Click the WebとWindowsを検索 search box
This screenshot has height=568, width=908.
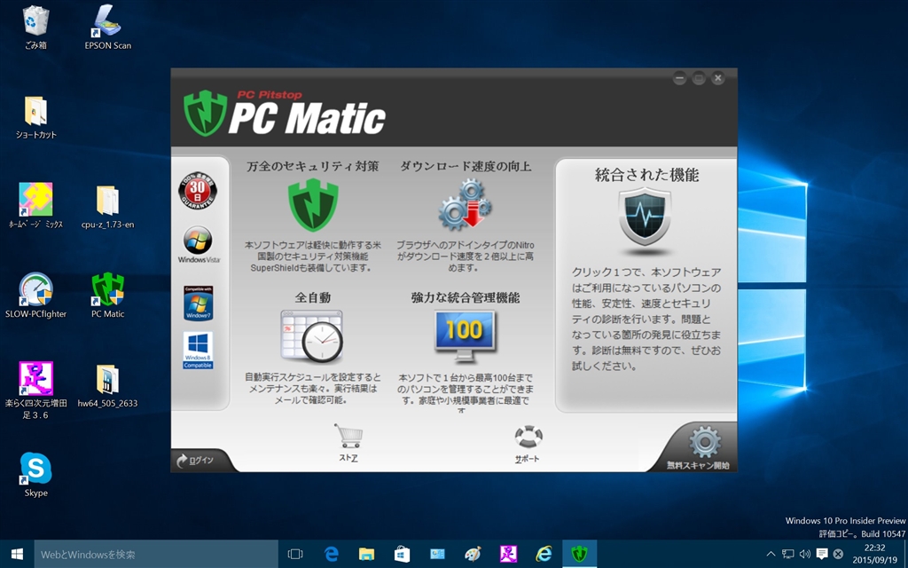pos(156,554)
